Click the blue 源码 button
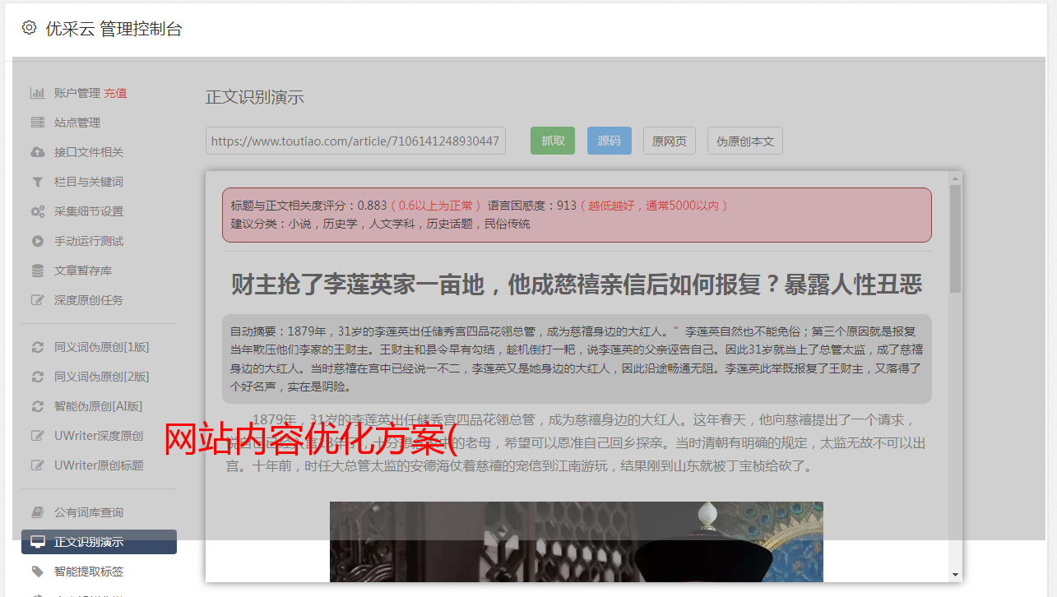Screen dimensions: 1057x597 point(610,141)
